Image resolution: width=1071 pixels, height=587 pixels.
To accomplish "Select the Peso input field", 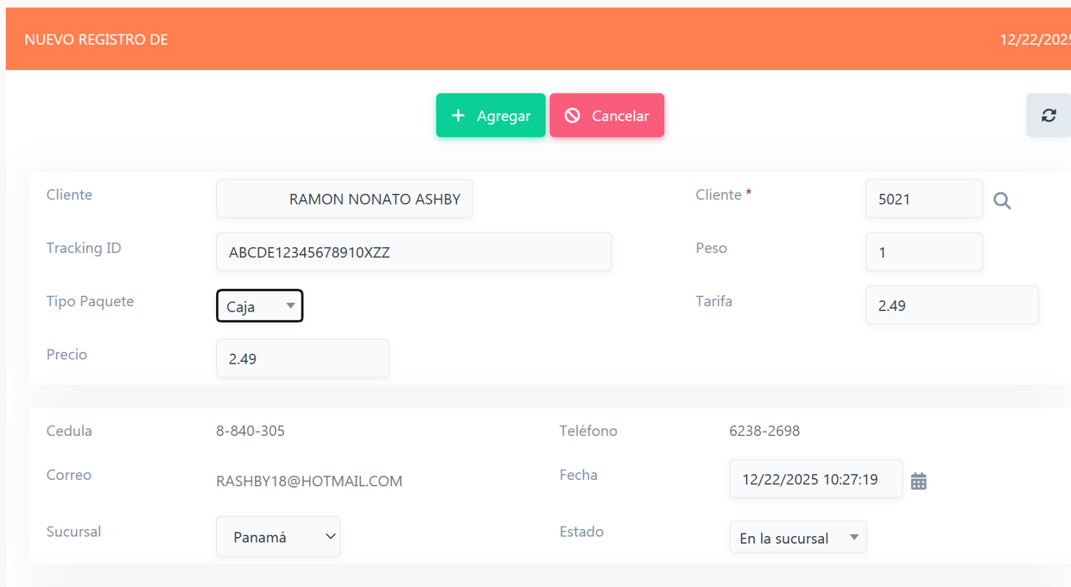I will 924,252.
